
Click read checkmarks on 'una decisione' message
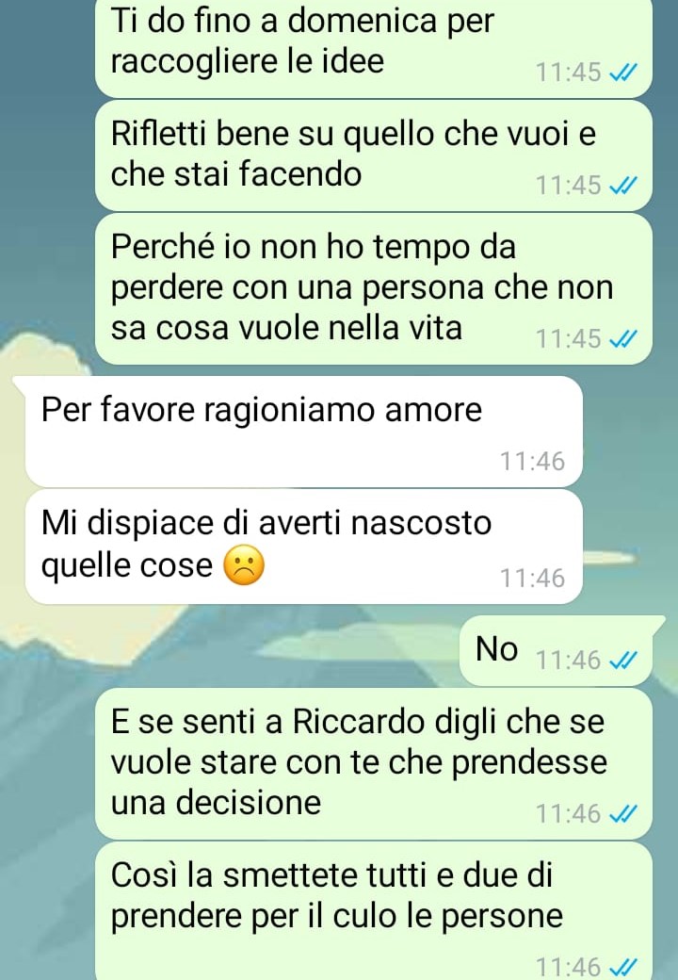point(623,814)
